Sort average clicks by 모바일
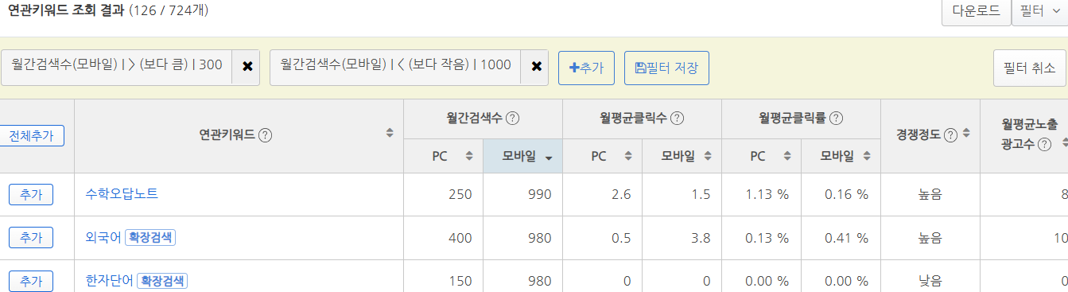 (708, 156)
